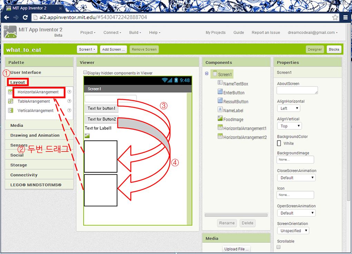Reload the page with the refresh icon
The width and height of the screenshot is (352, 254).
pyautogui.click(x=26, y=17)
